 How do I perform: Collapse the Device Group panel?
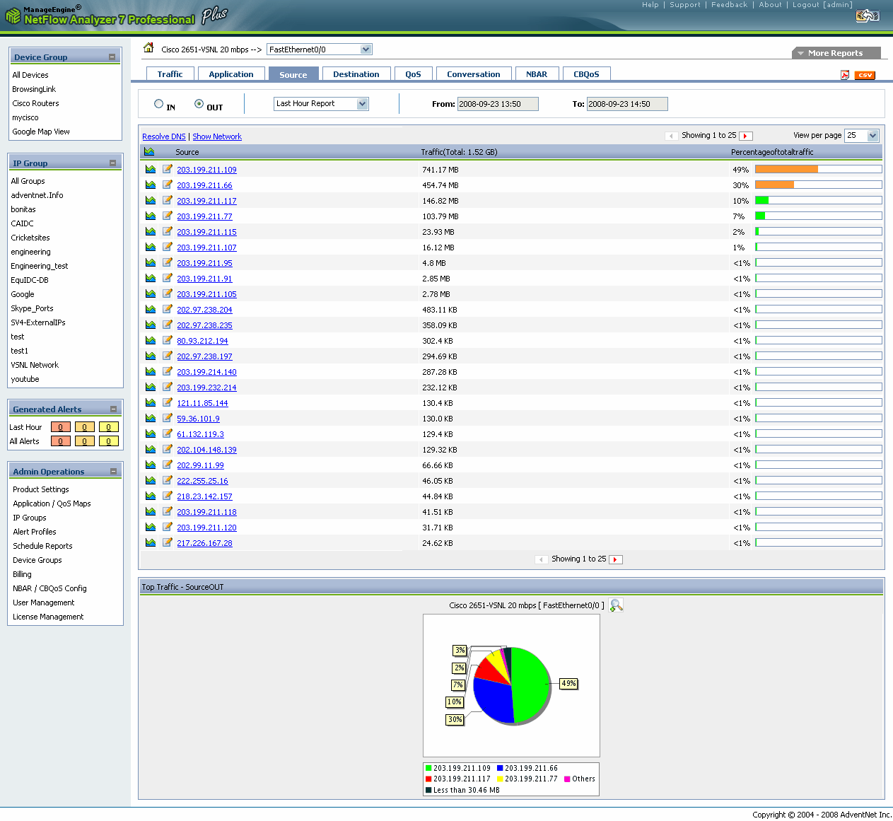pos(112,57)
